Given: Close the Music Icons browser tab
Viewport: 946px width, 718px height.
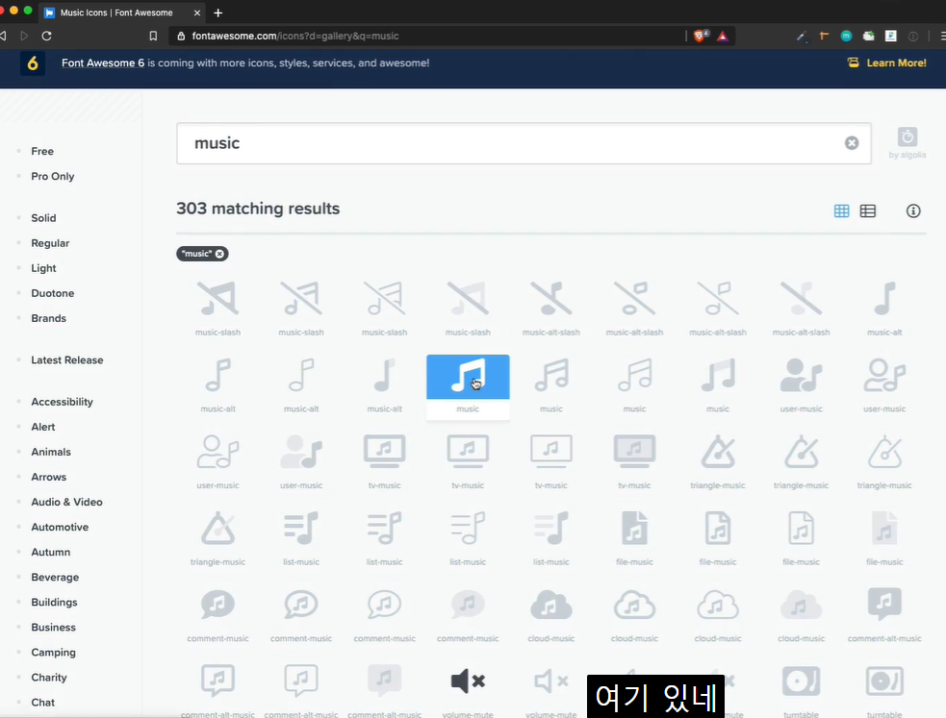Looking at the screenshot, I should click(196, 12).
